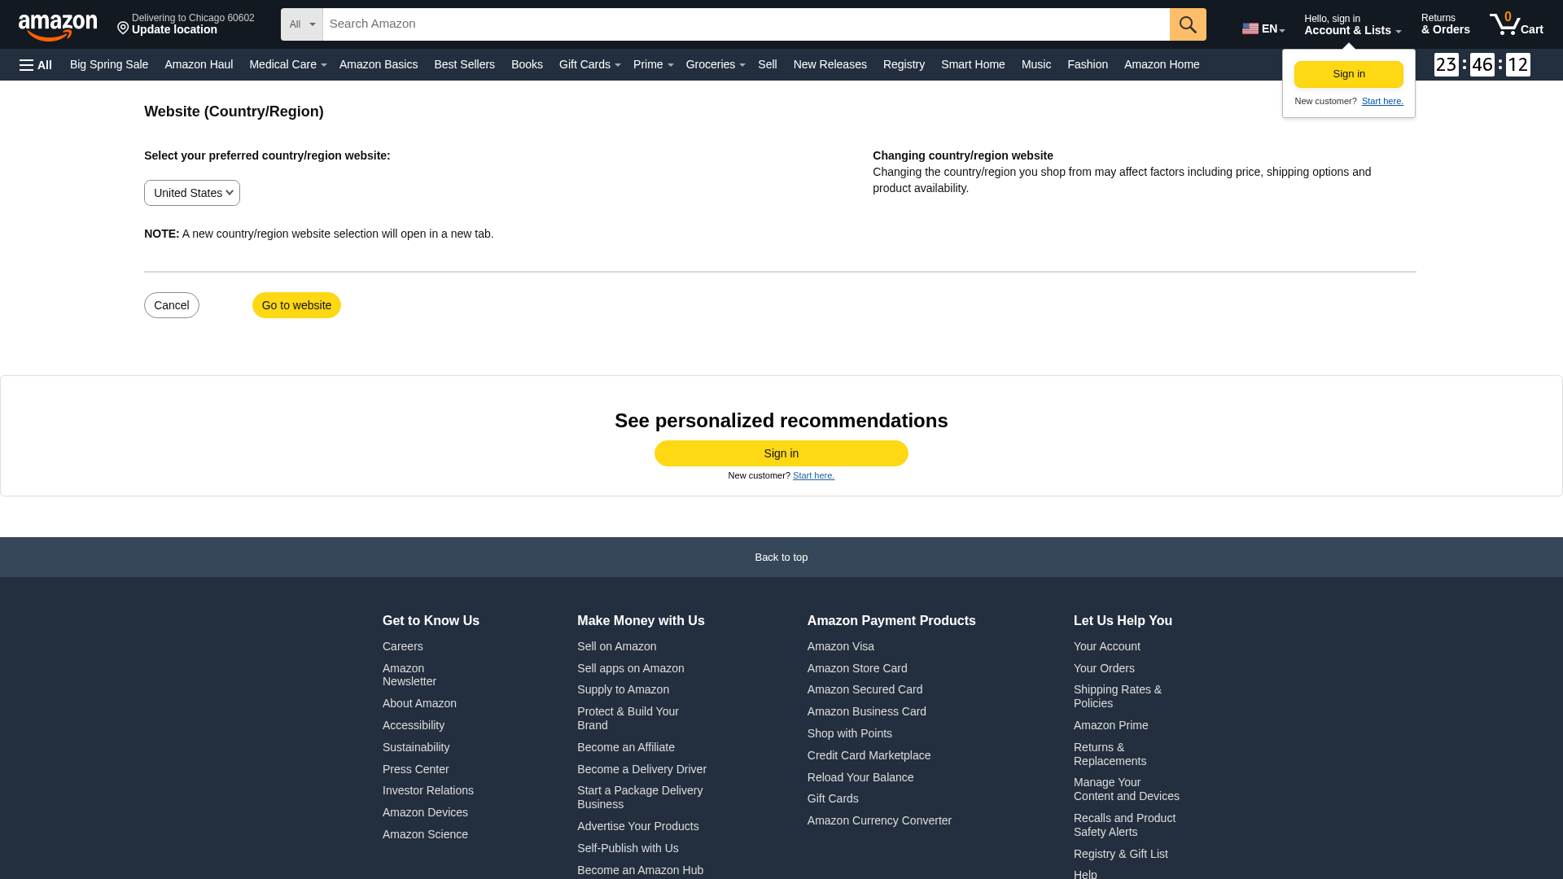Expand Account & Lists menu

(x=1352, y=24)
